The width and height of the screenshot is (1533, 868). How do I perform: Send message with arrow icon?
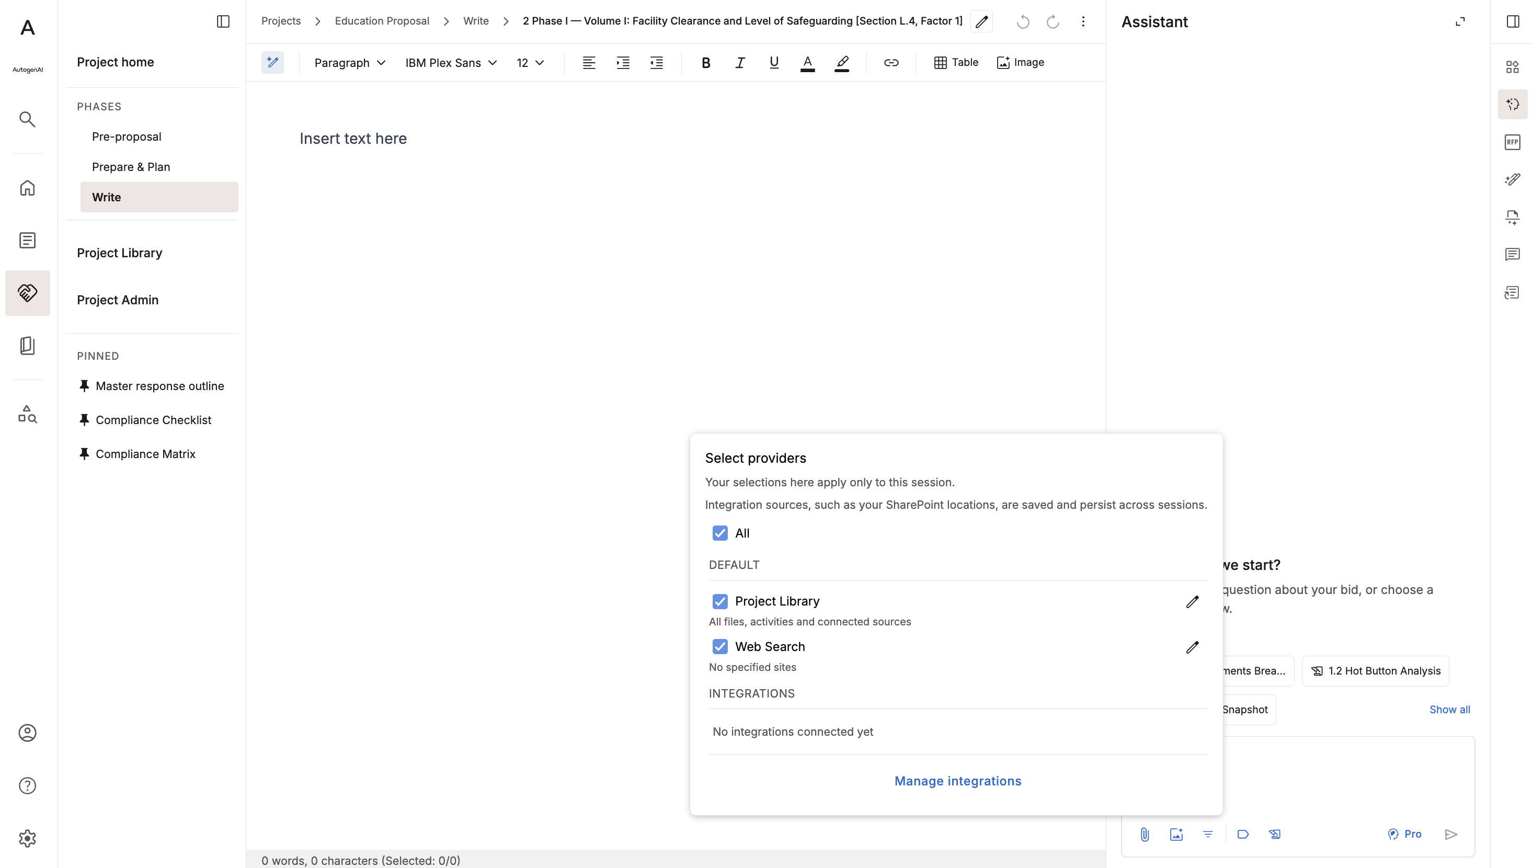1451,834
